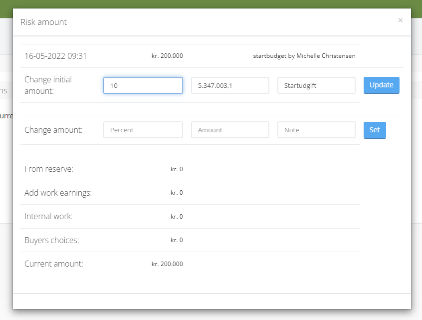The width and height of the screenshot is (422, 320).
Task: Click the Current amount value kr. 200.000
Action: tap(167, 264)
